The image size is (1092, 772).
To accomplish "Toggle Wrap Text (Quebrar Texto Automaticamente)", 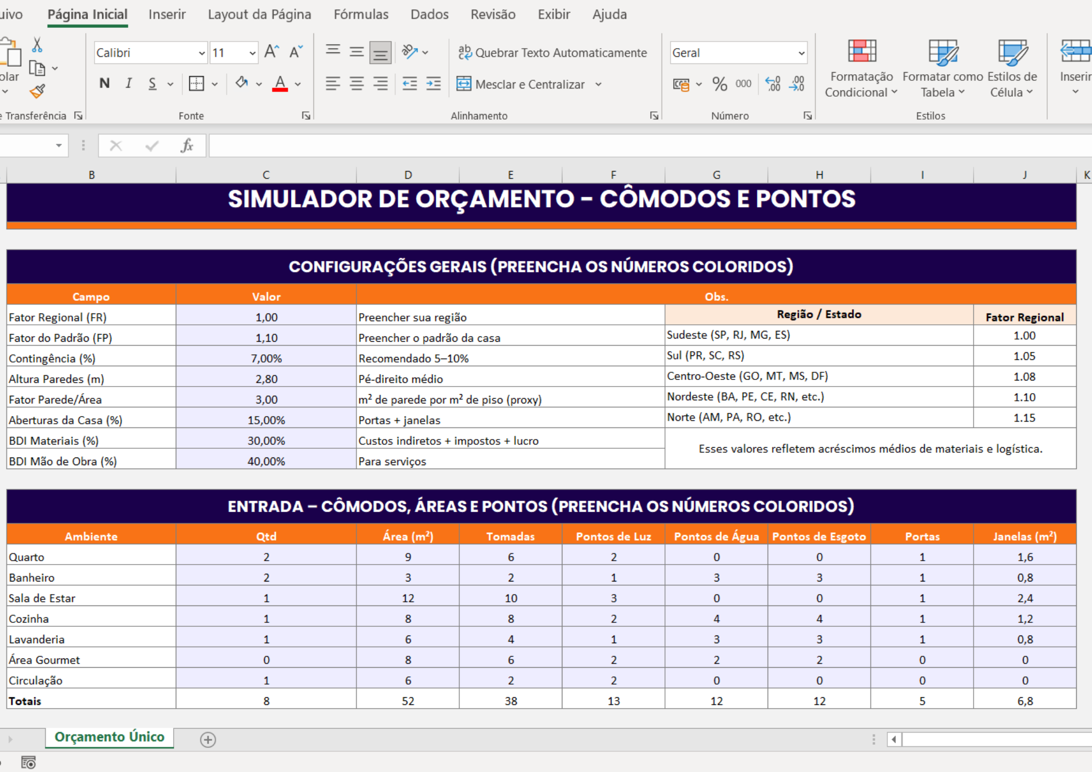I will point(552,52).
